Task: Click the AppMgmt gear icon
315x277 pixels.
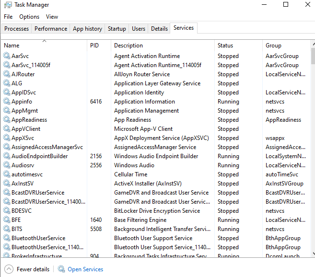Action: [7, 110]
